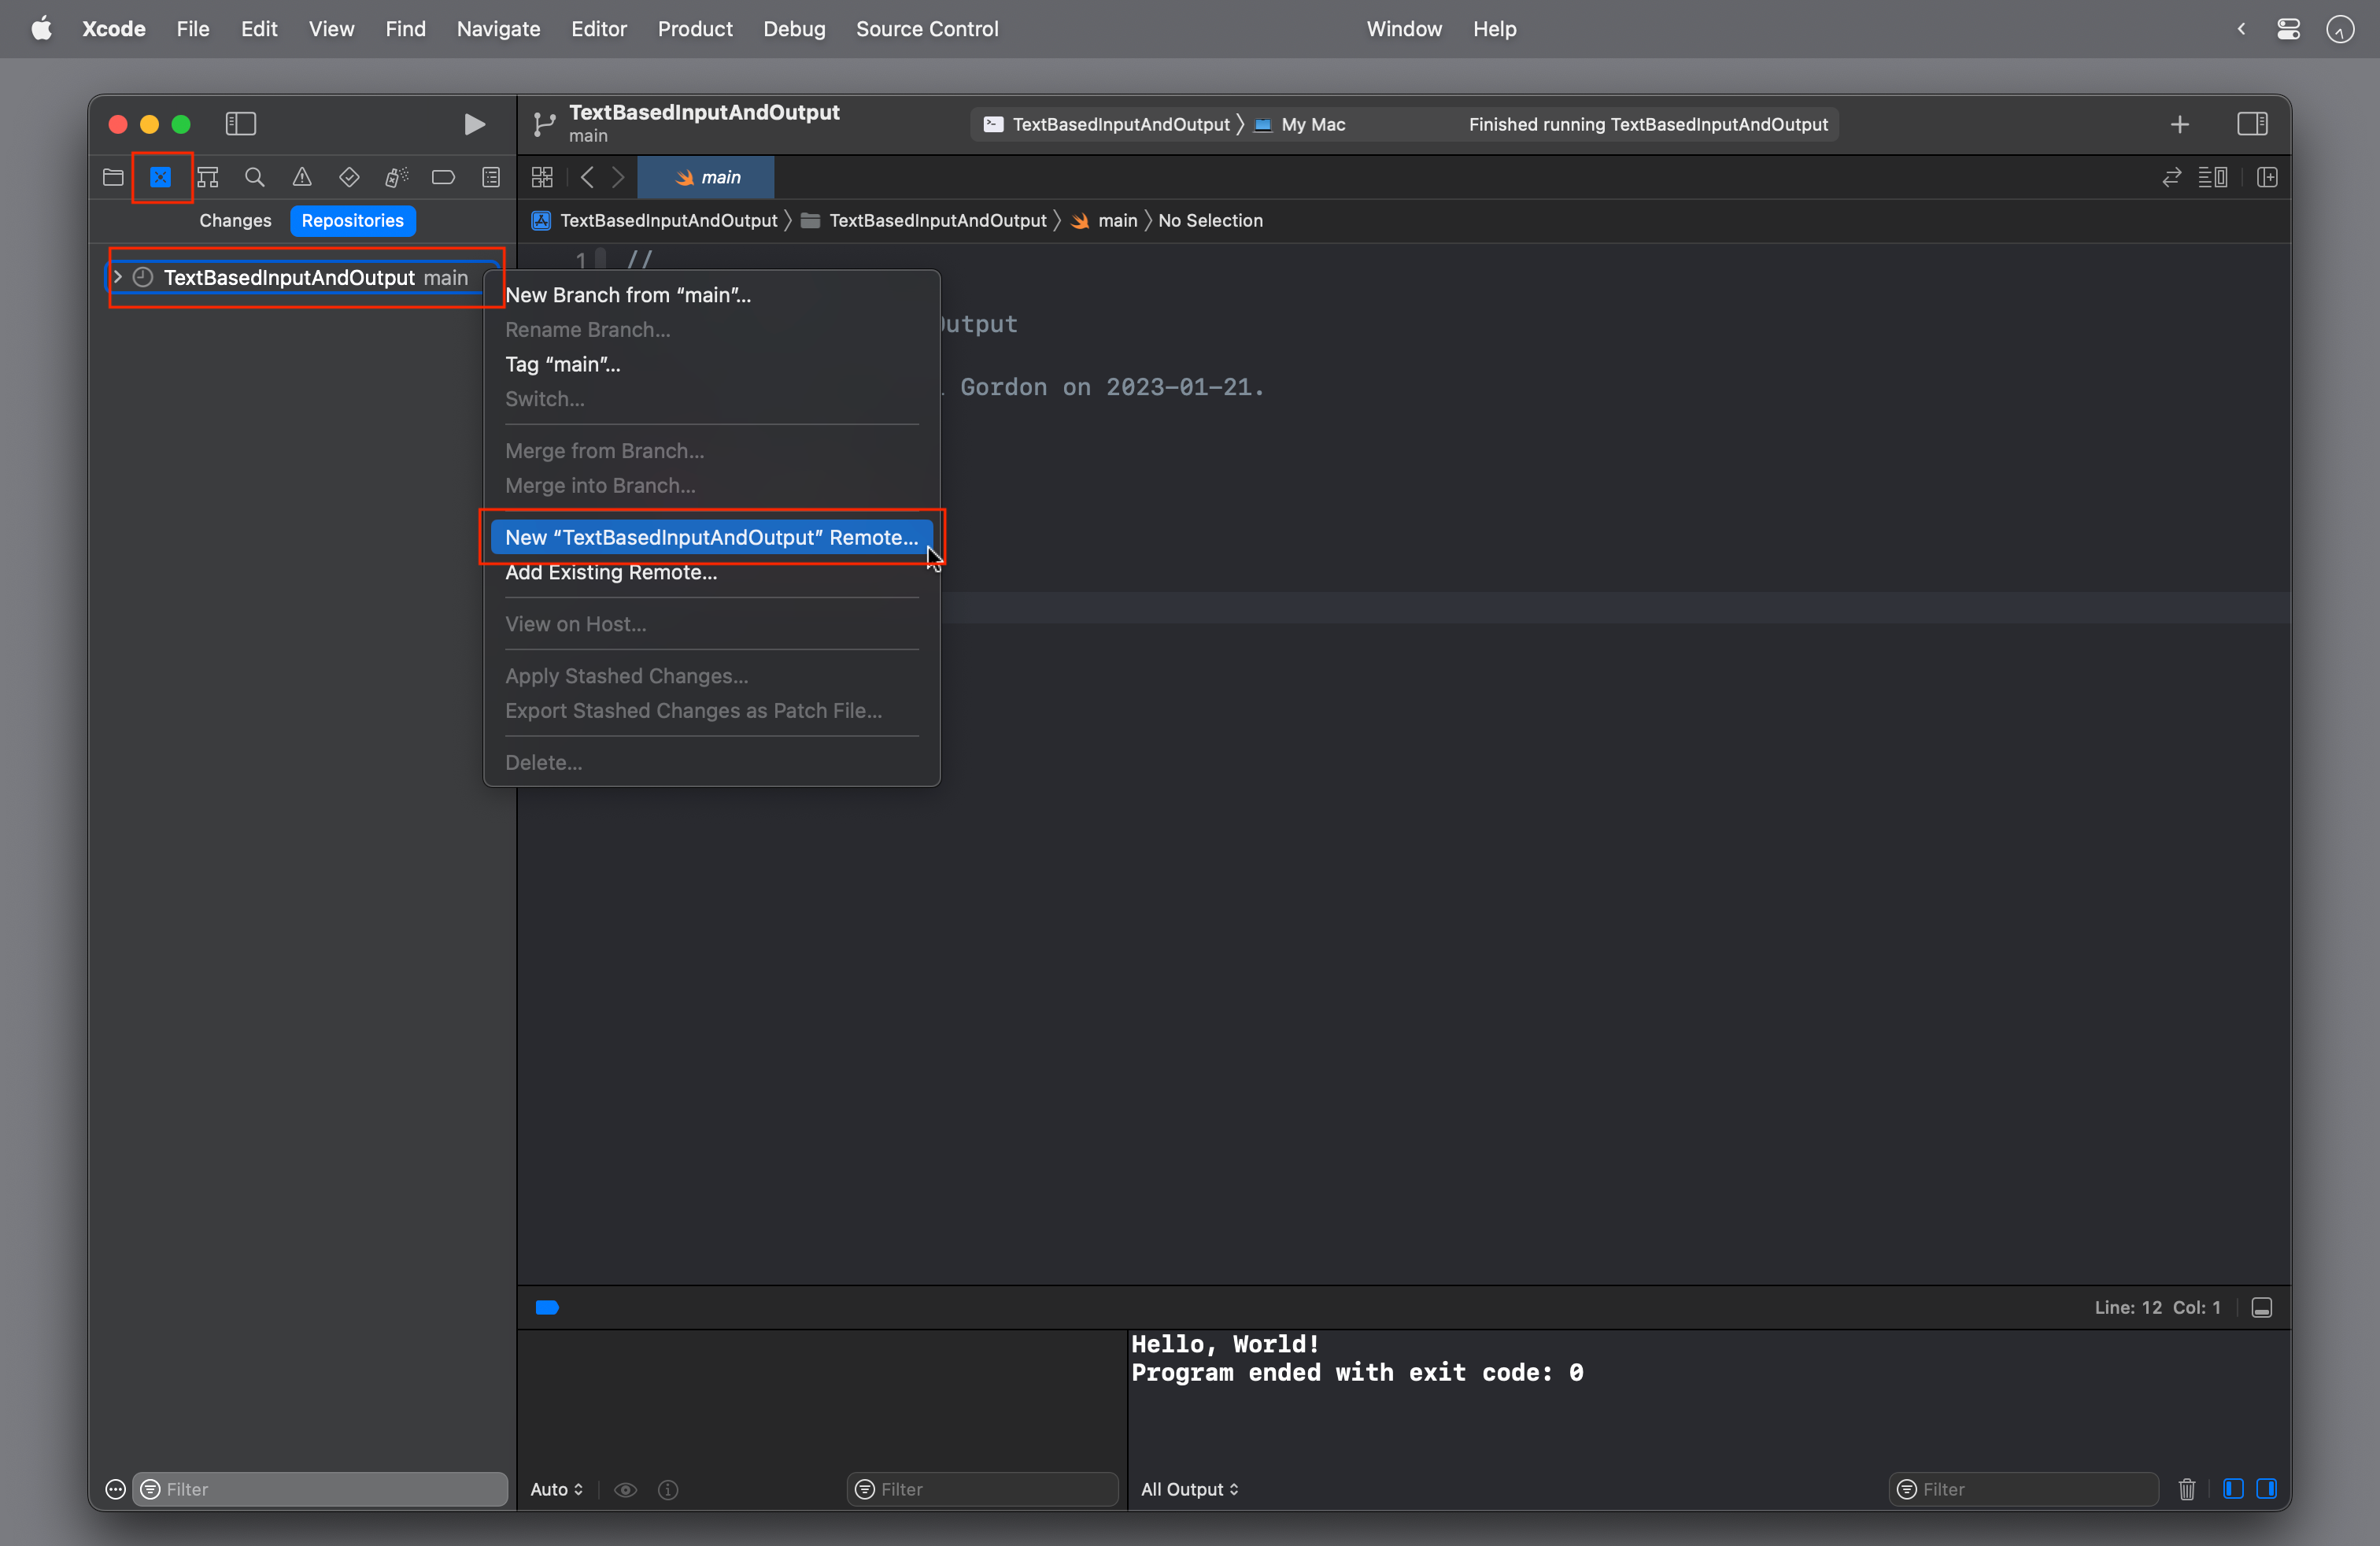Open the Help menu
The width and height of the screenshot is (2380, 1546).
pyautogui.click(x=1494, y=29)
